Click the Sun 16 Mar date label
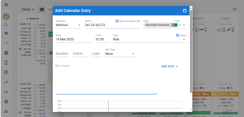 click(226, 24)
